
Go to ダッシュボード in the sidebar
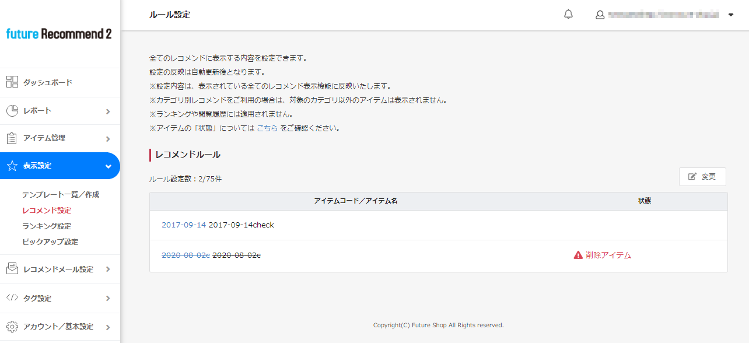[60, 82]
